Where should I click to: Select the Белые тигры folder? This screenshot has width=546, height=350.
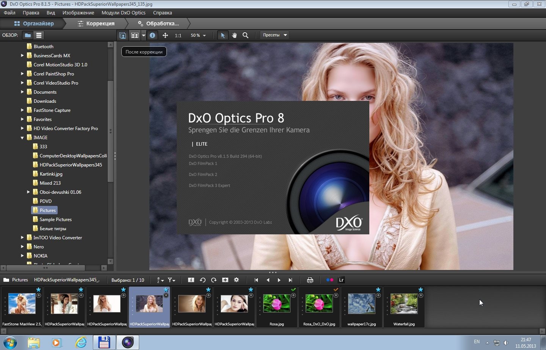pyautogui.click(x=53, y=229)
